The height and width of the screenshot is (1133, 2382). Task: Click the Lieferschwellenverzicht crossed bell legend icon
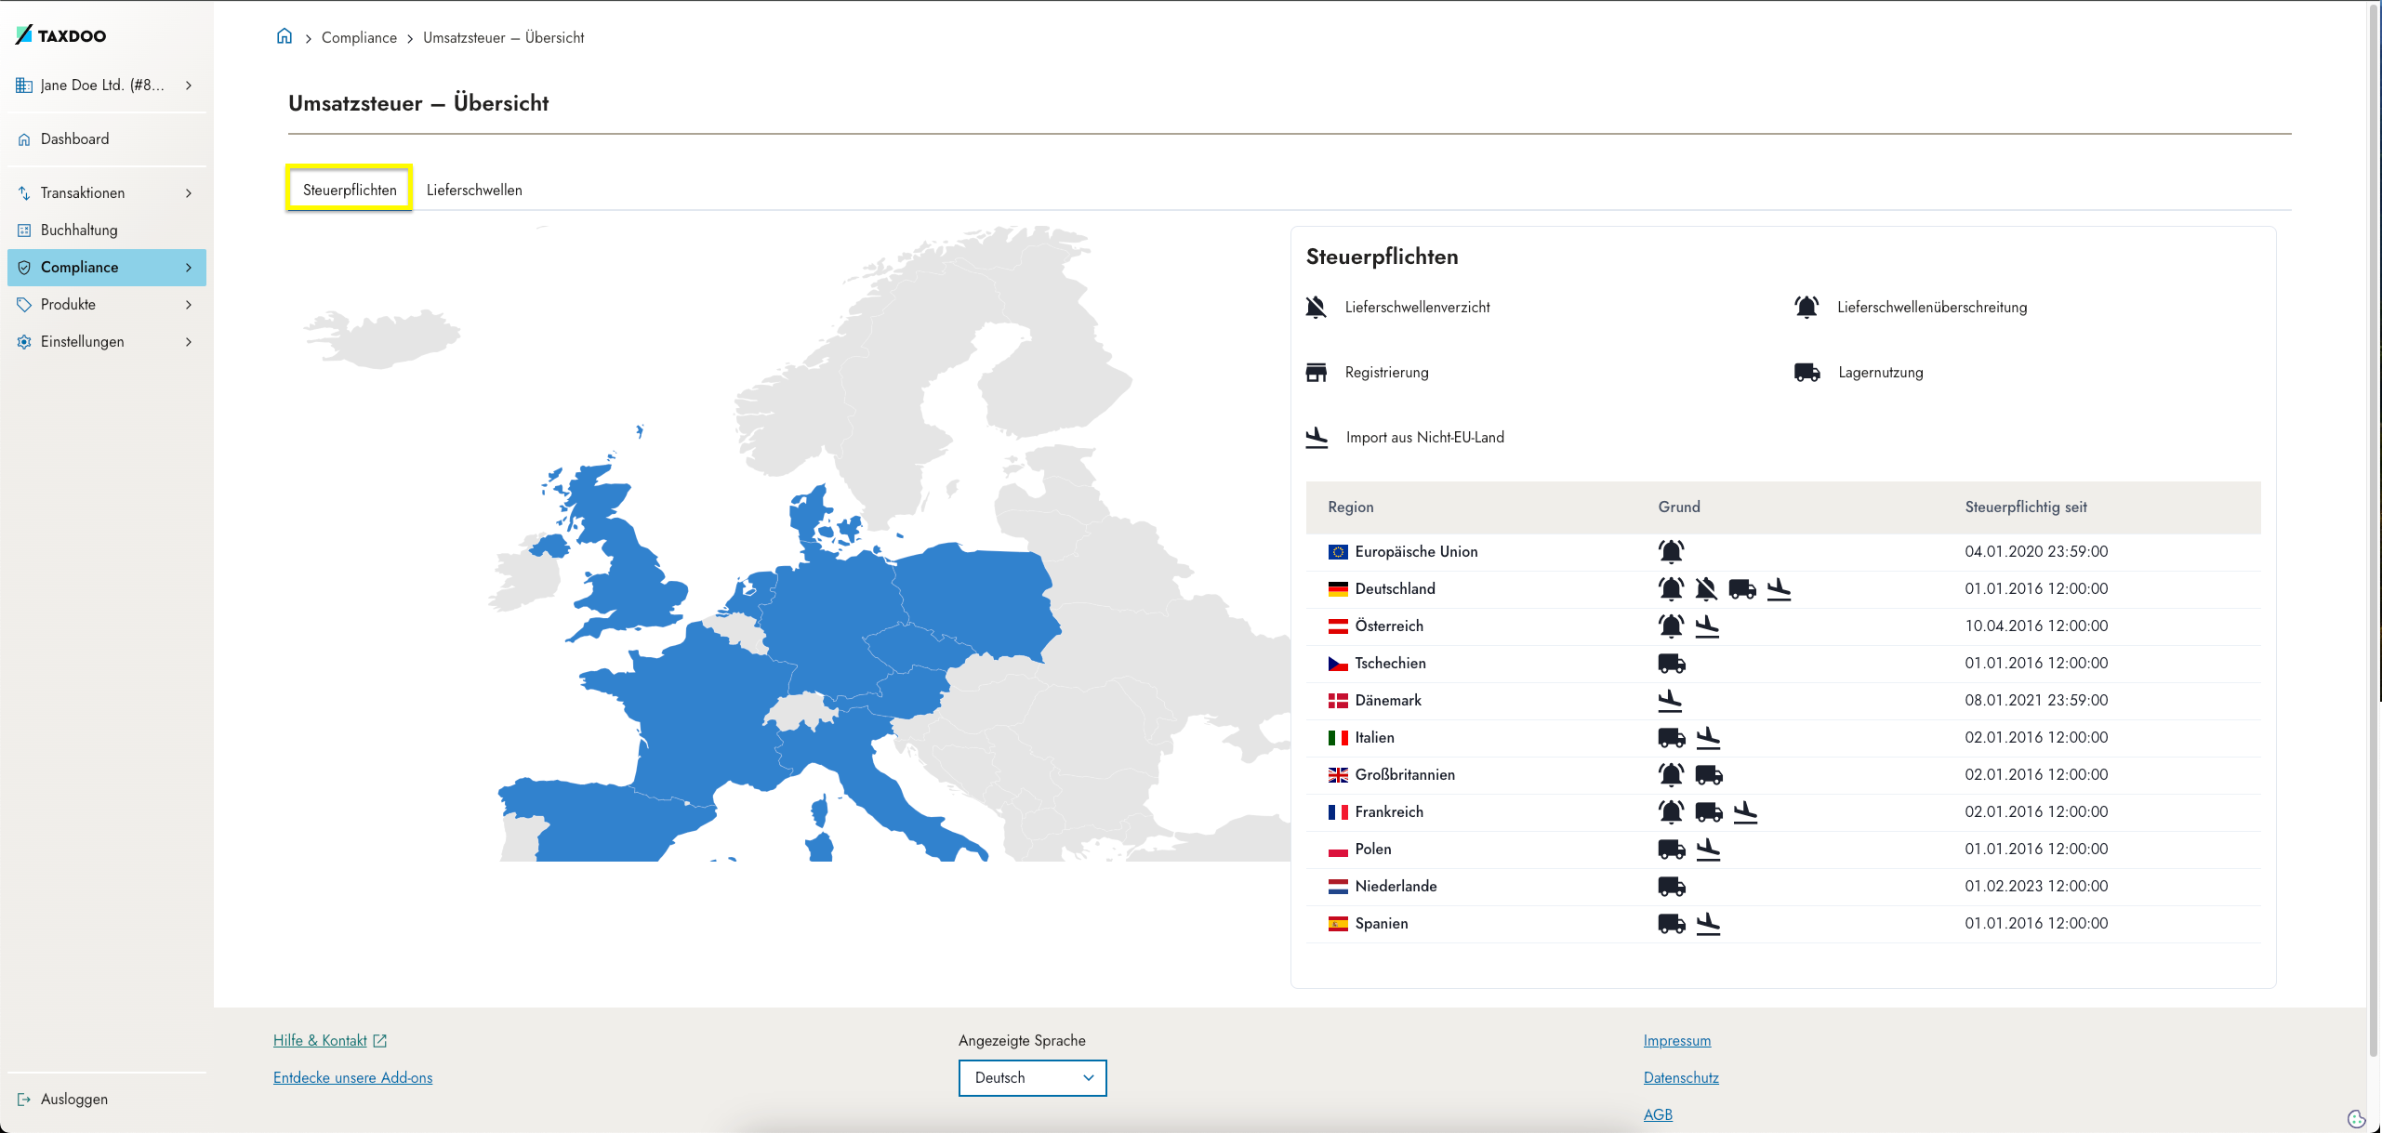(1316, 307)
